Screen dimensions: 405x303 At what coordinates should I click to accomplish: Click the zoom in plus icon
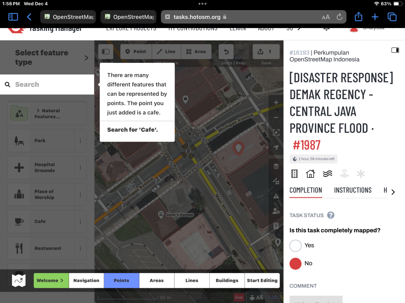tap(276, 103)
